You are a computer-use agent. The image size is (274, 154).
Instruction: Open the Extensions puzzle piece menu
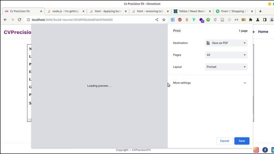coord(250,20)
